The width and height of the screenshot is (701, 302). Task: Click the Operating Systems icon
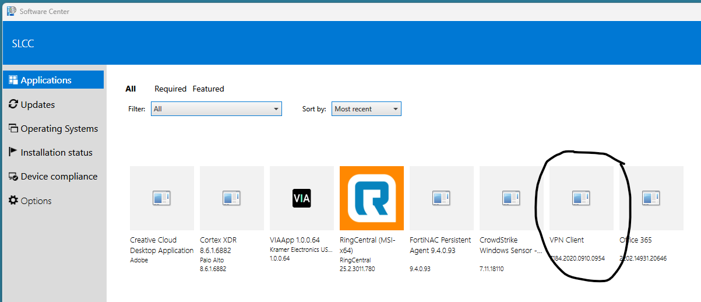click(13, 128)
